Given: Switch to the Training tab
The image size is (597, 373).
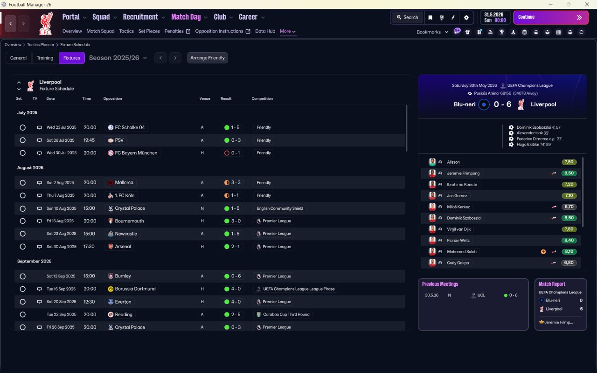Looking at the screenshot, I should click(x=45, y=58).
